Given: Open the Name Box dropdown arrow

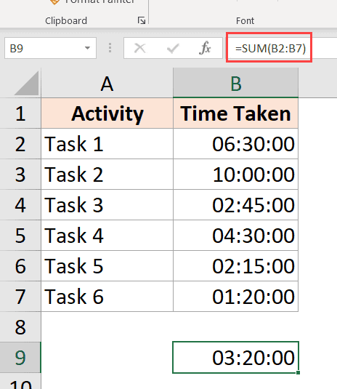Looking at the screenshot, I should click(x=87, y=48).
